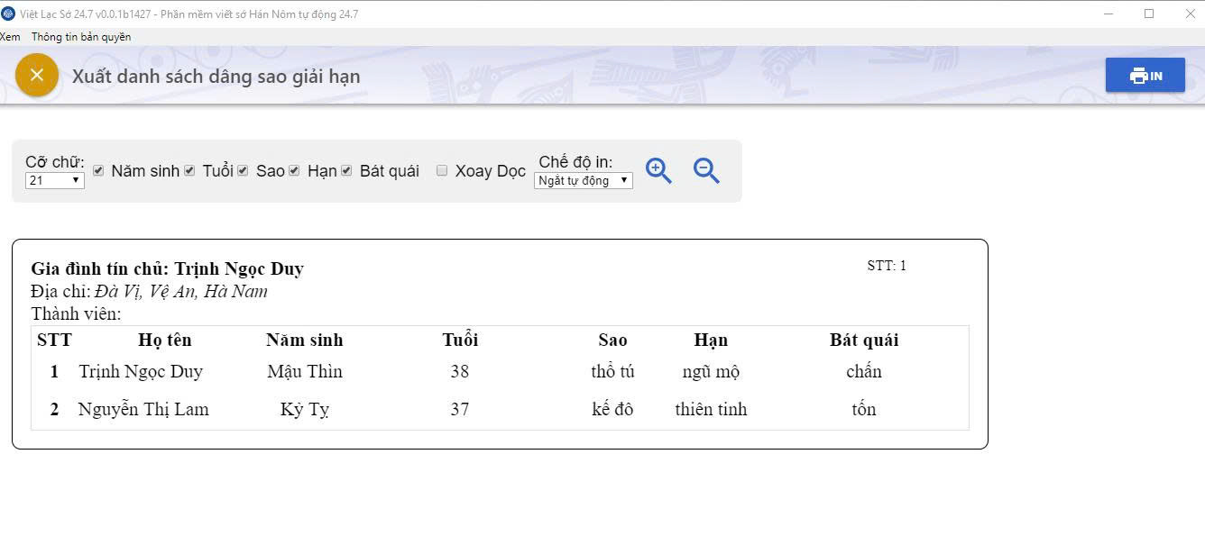
Task: Select the Nguyễn Thị Lam table row
Action: coord(143,409)
